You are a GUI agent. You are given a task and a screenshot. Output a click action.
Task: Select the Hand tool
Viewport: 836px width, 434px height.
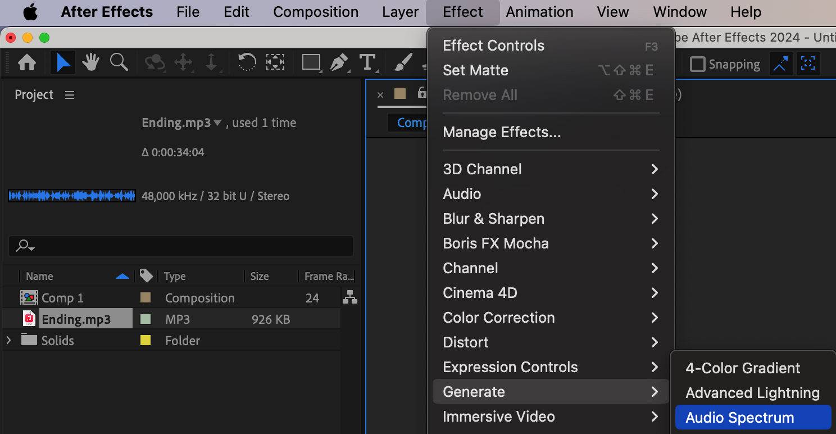[90, 62]
